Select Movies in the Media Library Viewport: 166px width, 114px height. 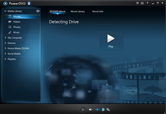click(x=21, y=16)
